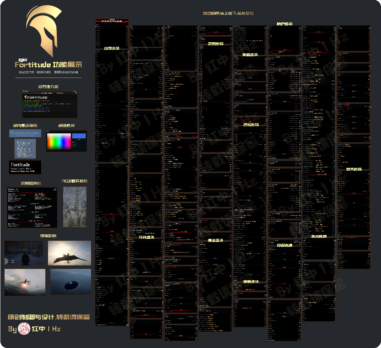Select the 武器选项 section heading
Screen dimensions: 381x348
pyautogui.click(x=215, y=44)
